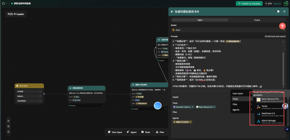This screenshot has width=290, height=140.
Task: Select Files in the mention menu
Action: [235, 104]
